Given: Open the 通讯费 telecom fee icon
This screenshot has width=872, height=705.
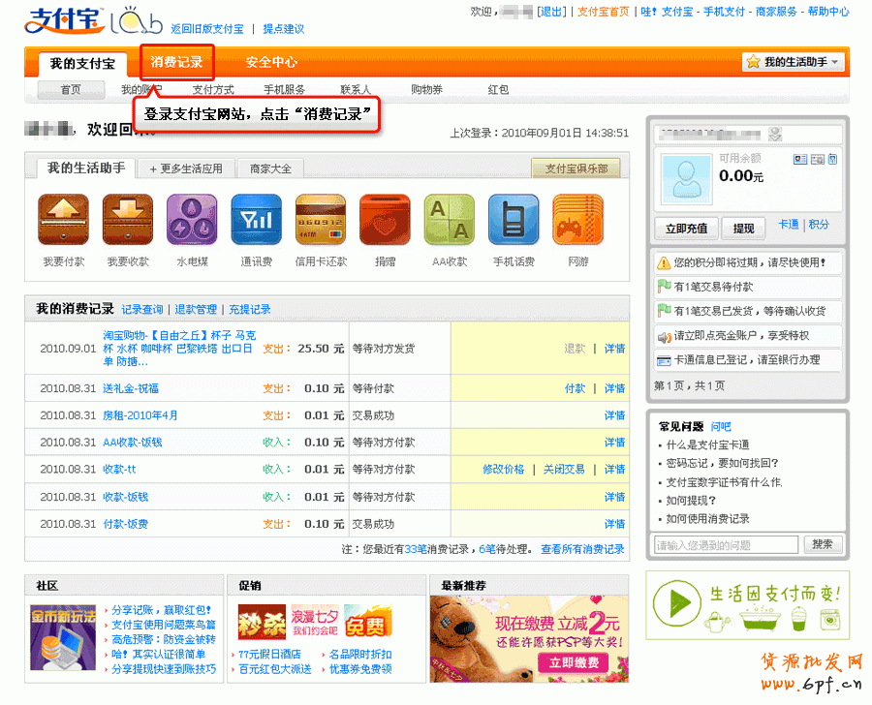Looking at the screenshot, I should [x=256, y=220].
